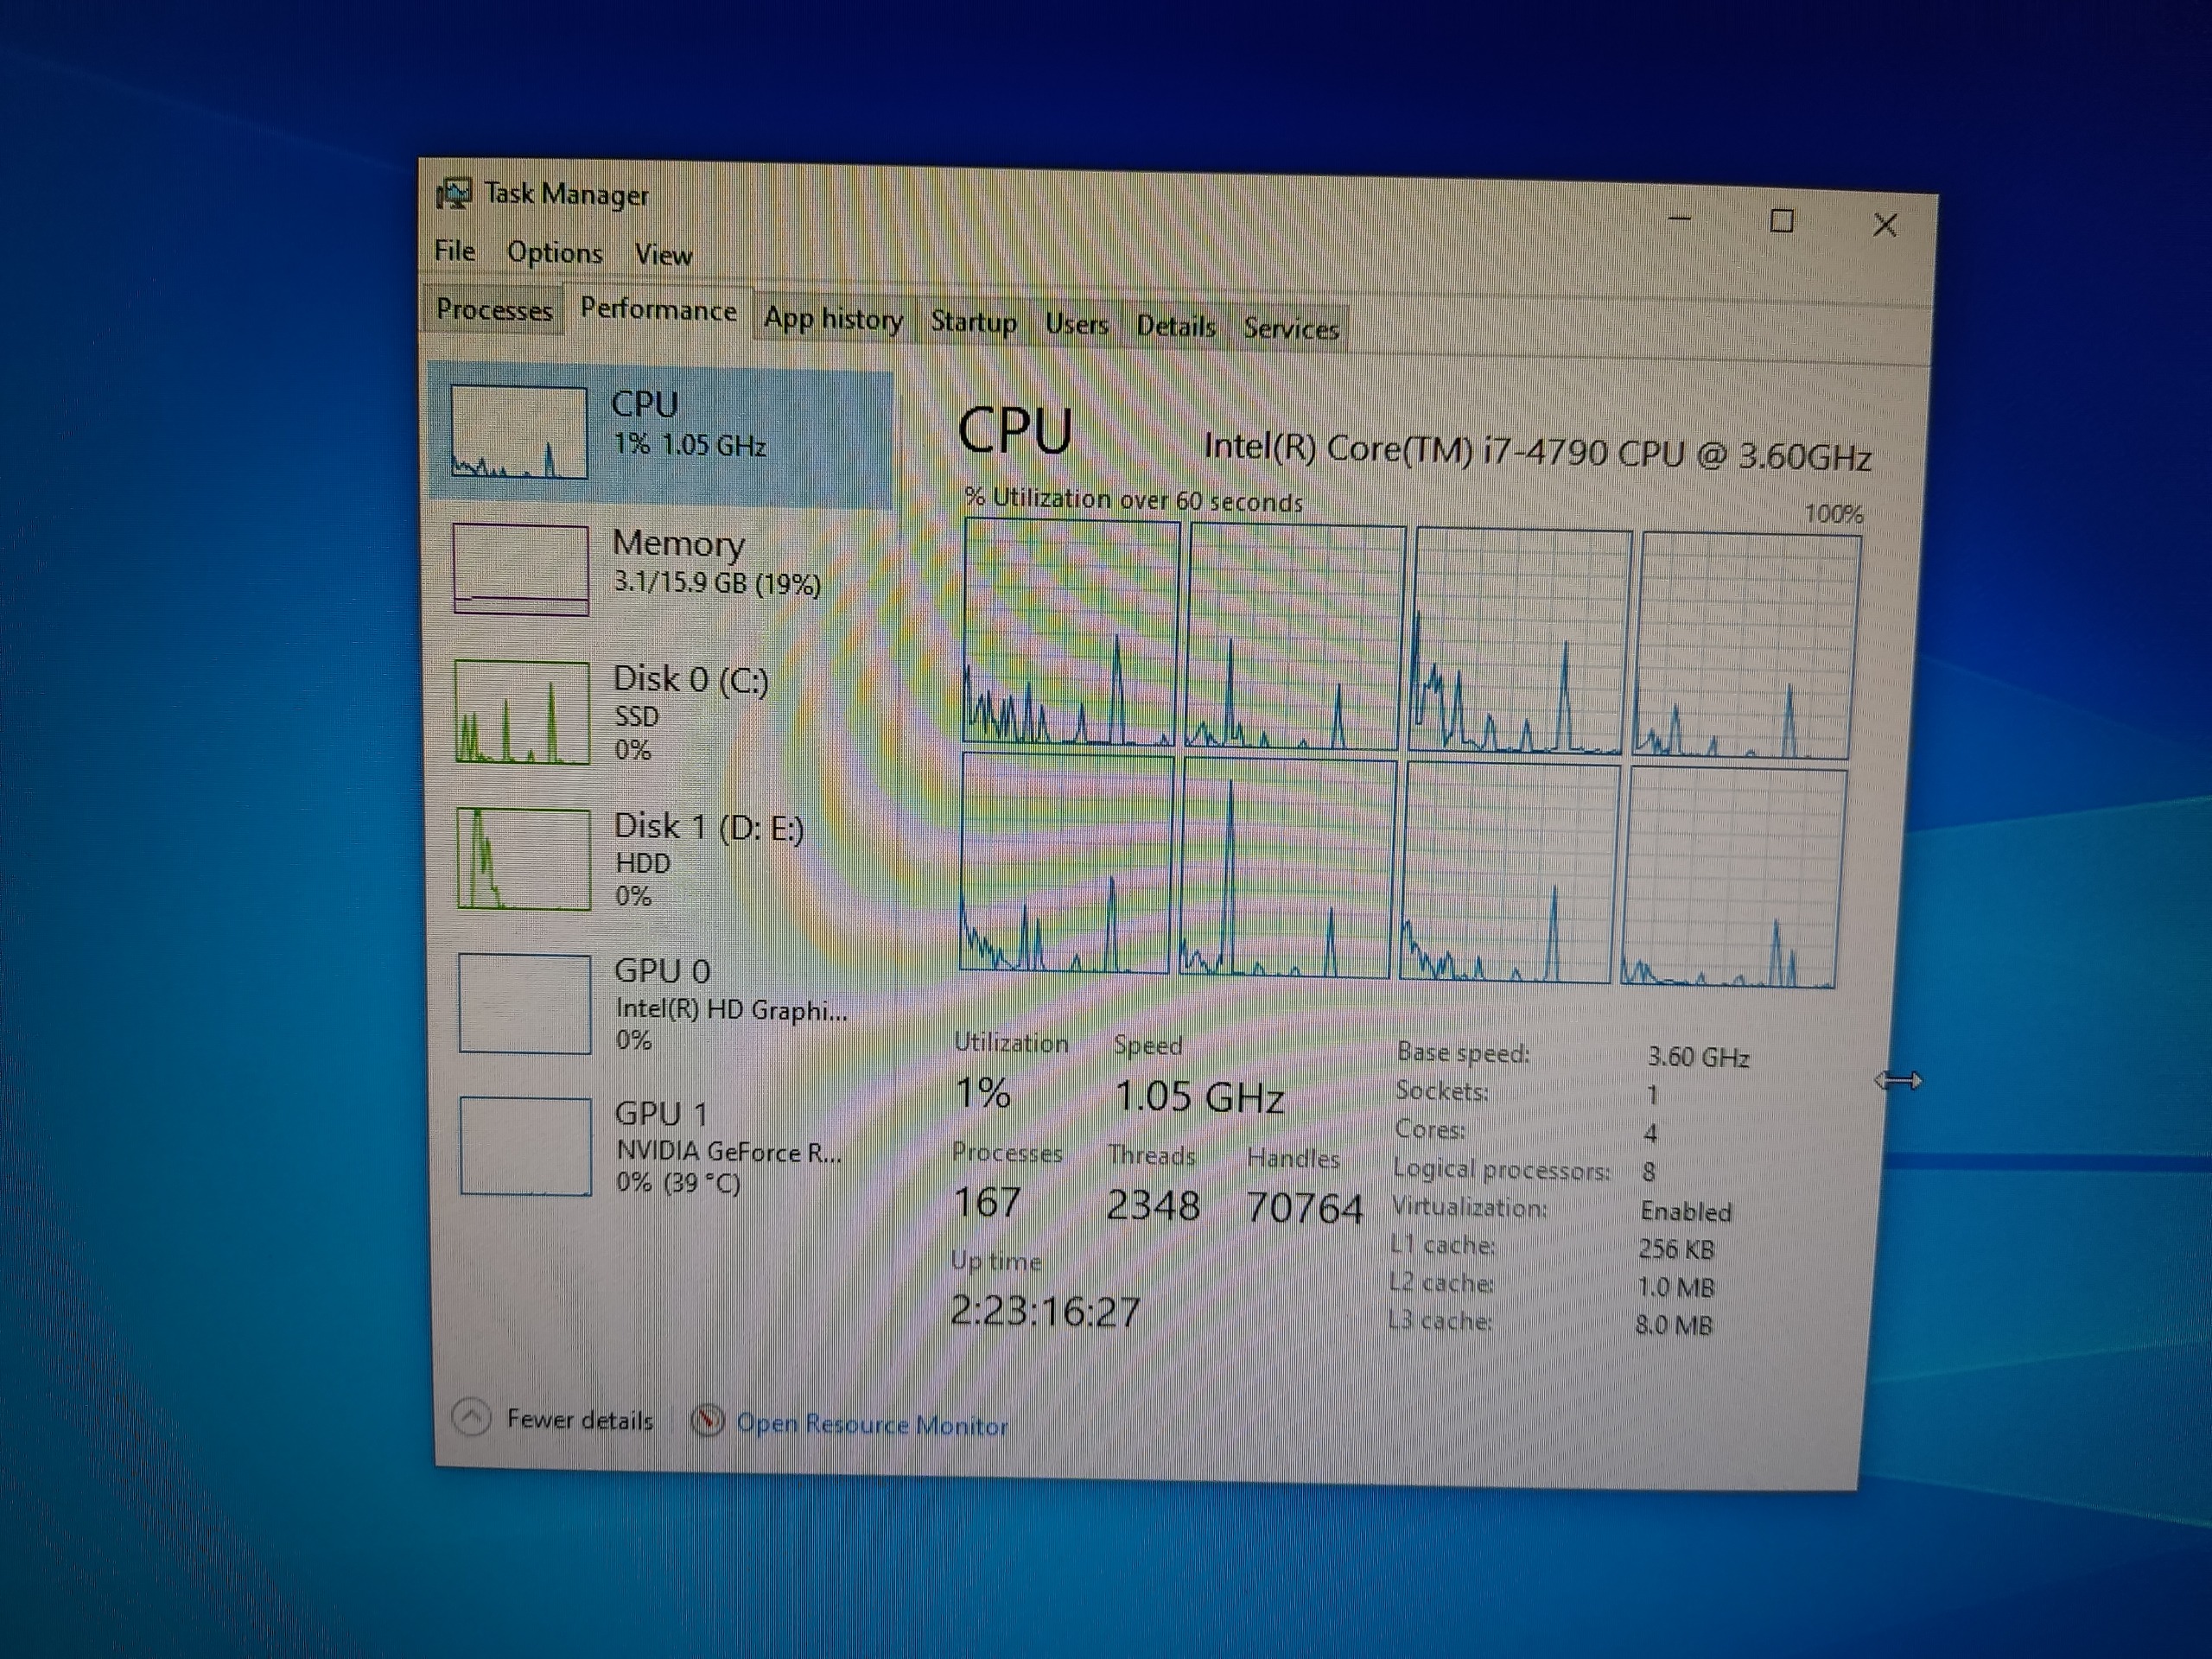Click the first logical processor graph, bottom row
The height and width of the screenshot is (1659, 2212).
pos(1066,864)
